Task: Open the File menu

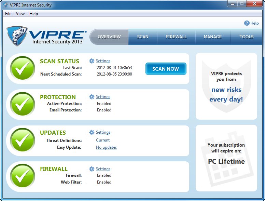Action: click(x=8, y=14)
